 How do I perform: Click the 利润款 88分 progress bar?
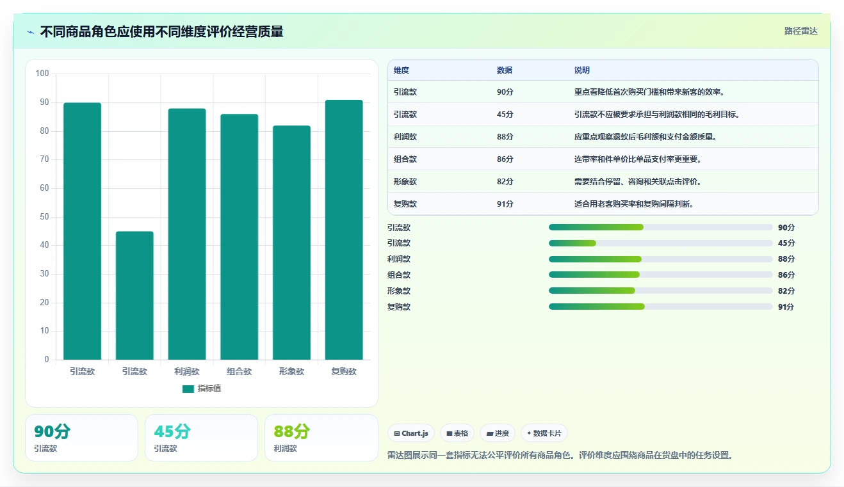[x=660, y=259]
